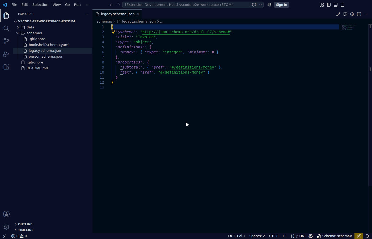Screen dimensions: 372x239
Task: Open the Selection menu
Action: (x=40, y=5)
